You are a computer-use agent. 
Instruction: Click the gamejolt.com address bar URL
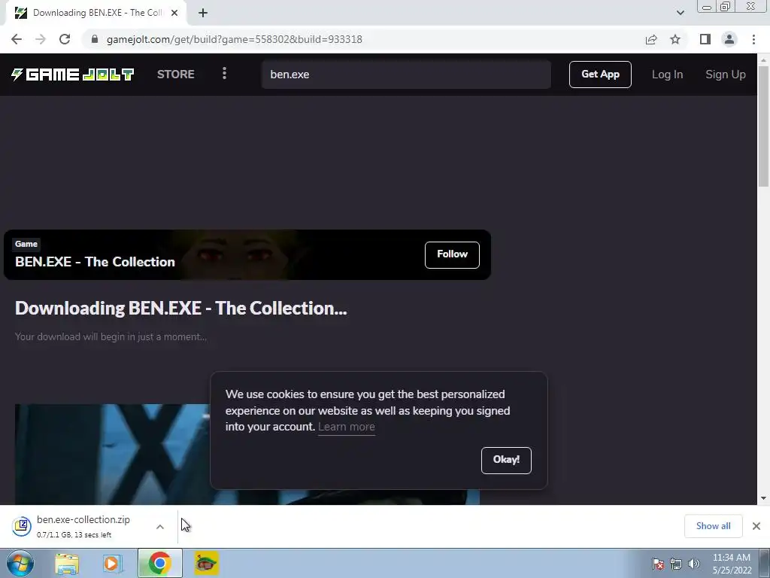click(235, 39)
